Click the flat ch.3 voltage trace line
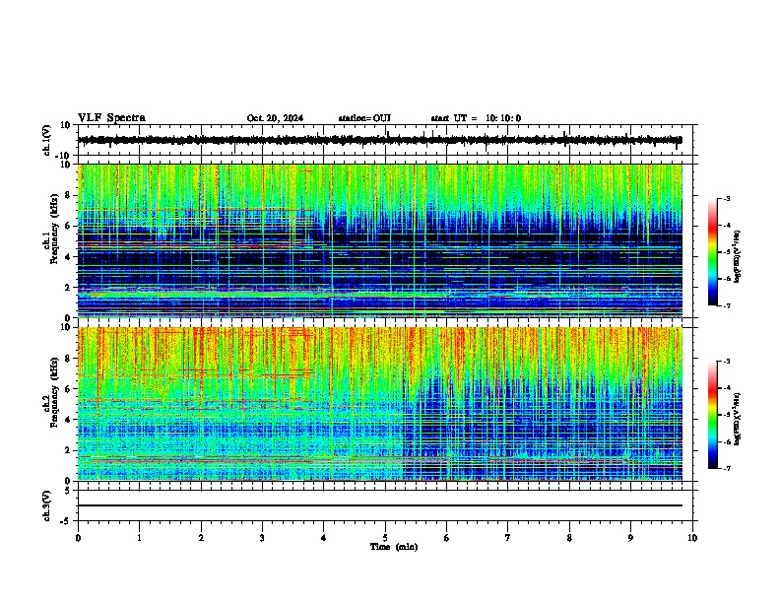The image size is (780, 603). pos(380,505)
